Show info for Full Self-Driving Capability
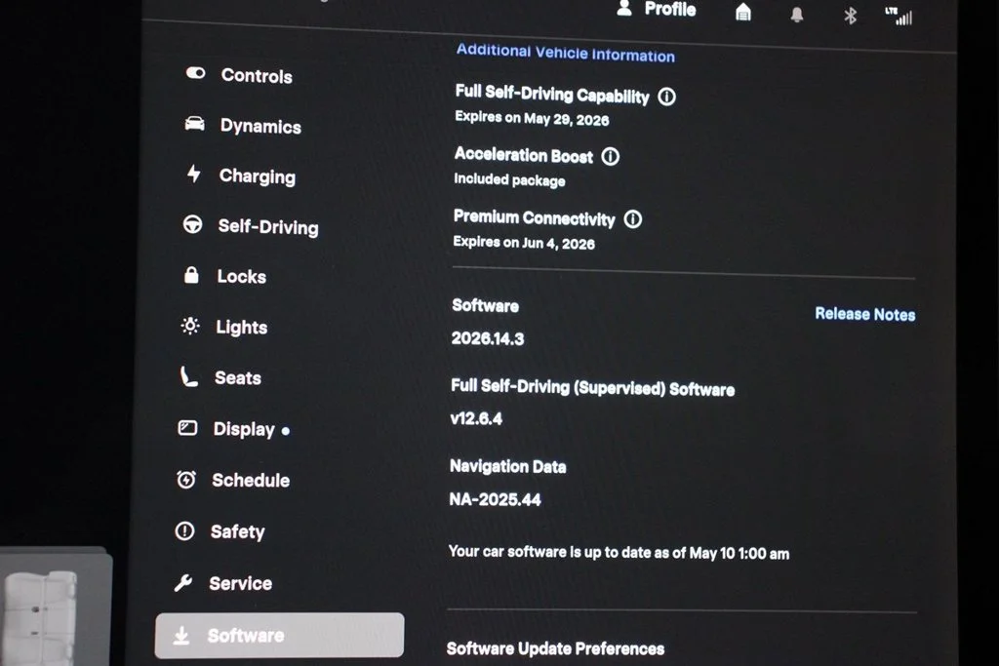999x666 pixels. pos(667,97)
